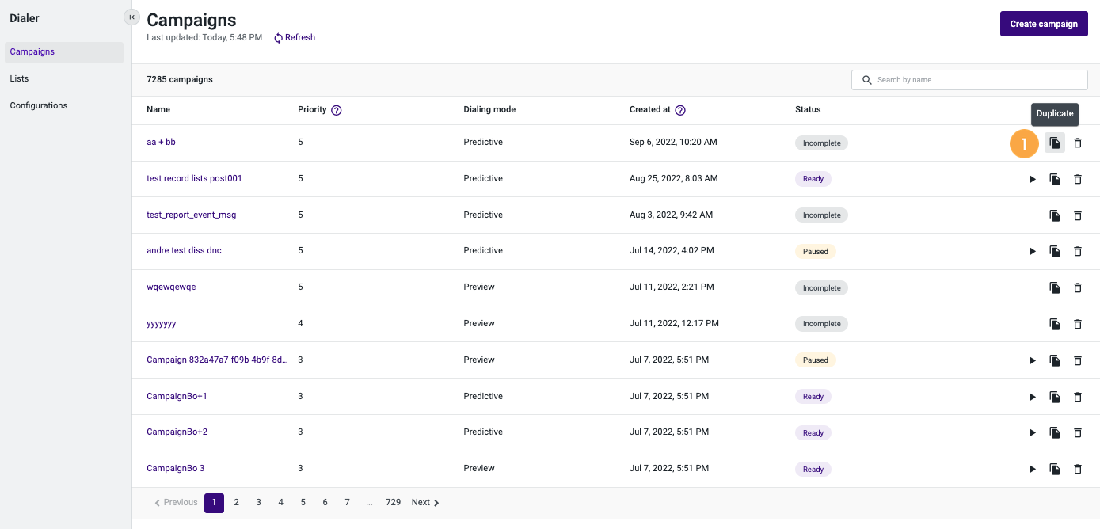Jump to page 729 of campaigns
The image size is (1100, 529).
(393, 502)
